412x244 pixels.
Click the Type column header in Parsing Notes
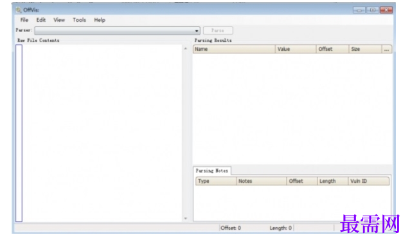coord(216,181)
